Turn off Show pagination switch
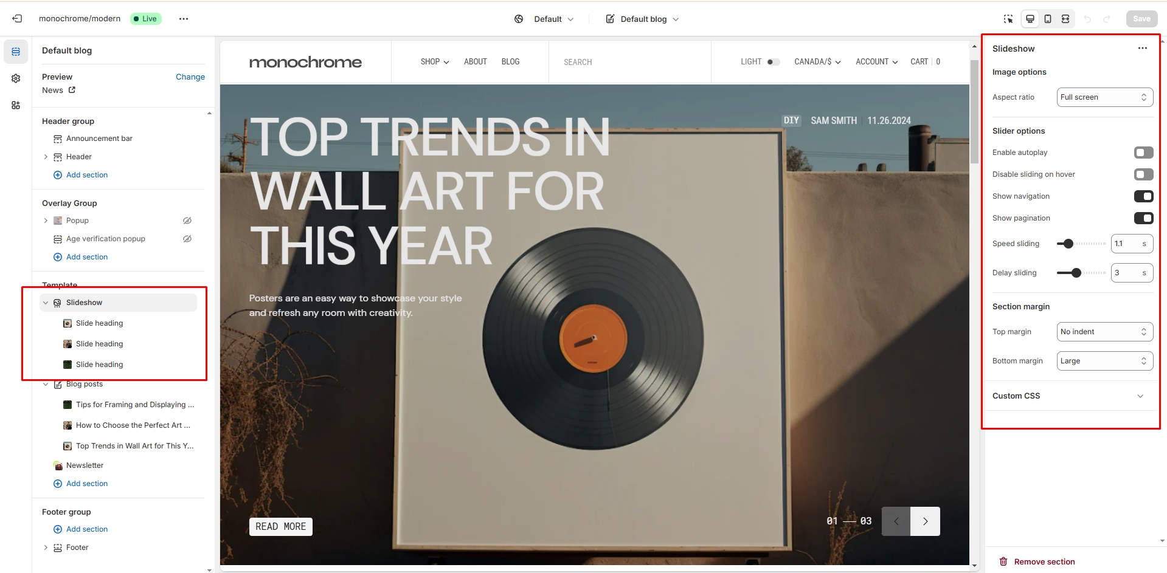Image resolution: width=1167 pixels, height=573 pixels. point(1143,218)
